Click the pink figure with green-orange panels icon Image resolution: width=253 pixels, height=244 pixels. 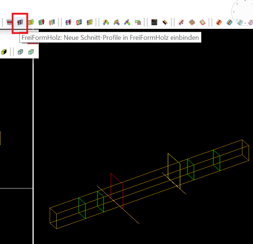[31, 22]
